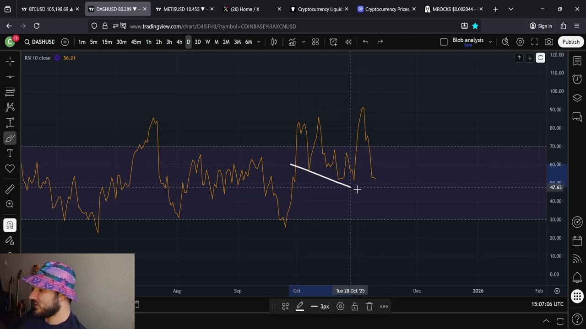The image size is (586, 329).
Task: Select the 15m timeframe
Action: tap(107, 42)
